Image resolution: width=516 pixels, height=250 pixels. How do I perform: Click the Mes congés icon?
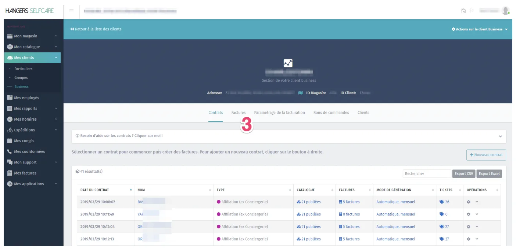(10, 141)
